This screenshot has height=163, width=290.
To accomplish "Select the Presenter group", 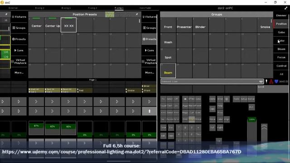I will pos(184,25).
